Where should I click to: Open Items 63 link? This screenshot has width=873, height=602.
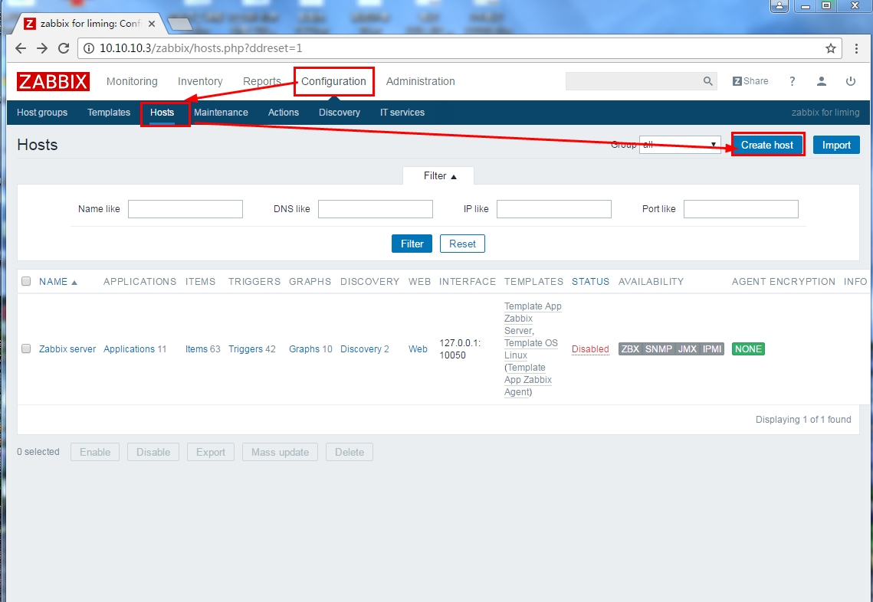point(196,348)
